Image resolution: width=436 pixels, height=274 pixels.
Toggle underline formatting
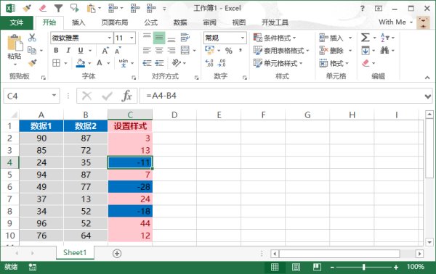(81, 50)
